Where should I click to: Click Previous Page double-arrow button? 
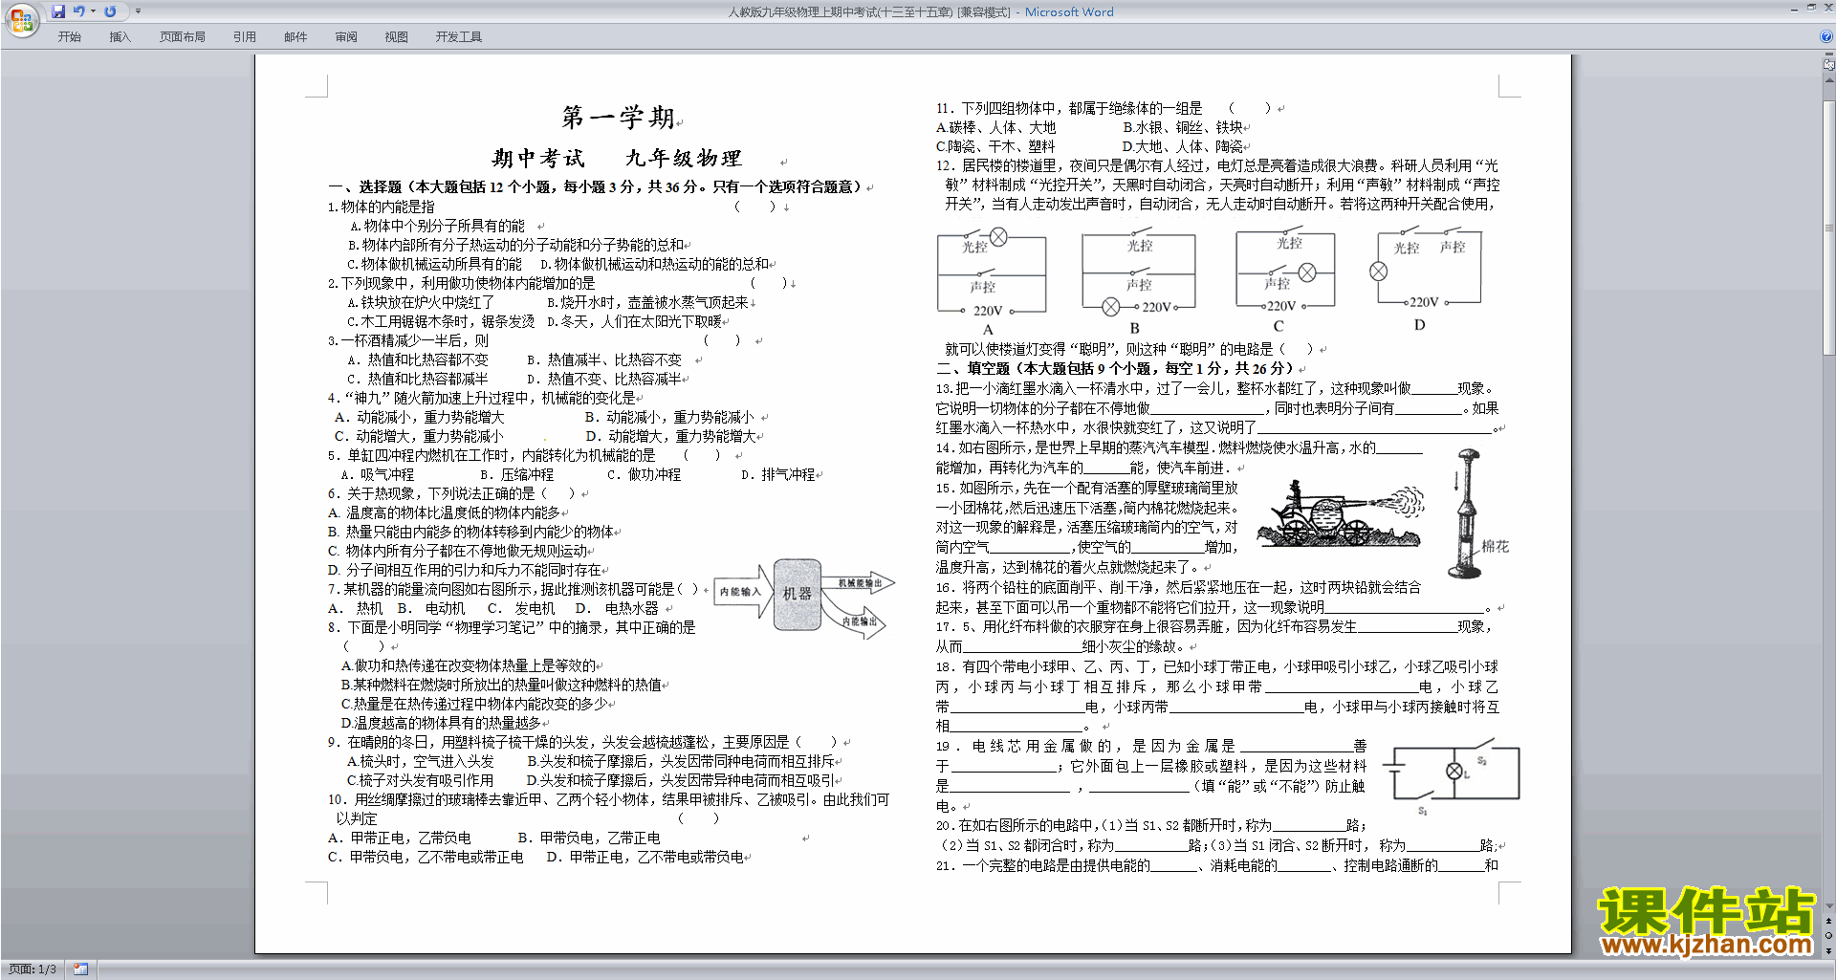click(x=1829, y=921)
